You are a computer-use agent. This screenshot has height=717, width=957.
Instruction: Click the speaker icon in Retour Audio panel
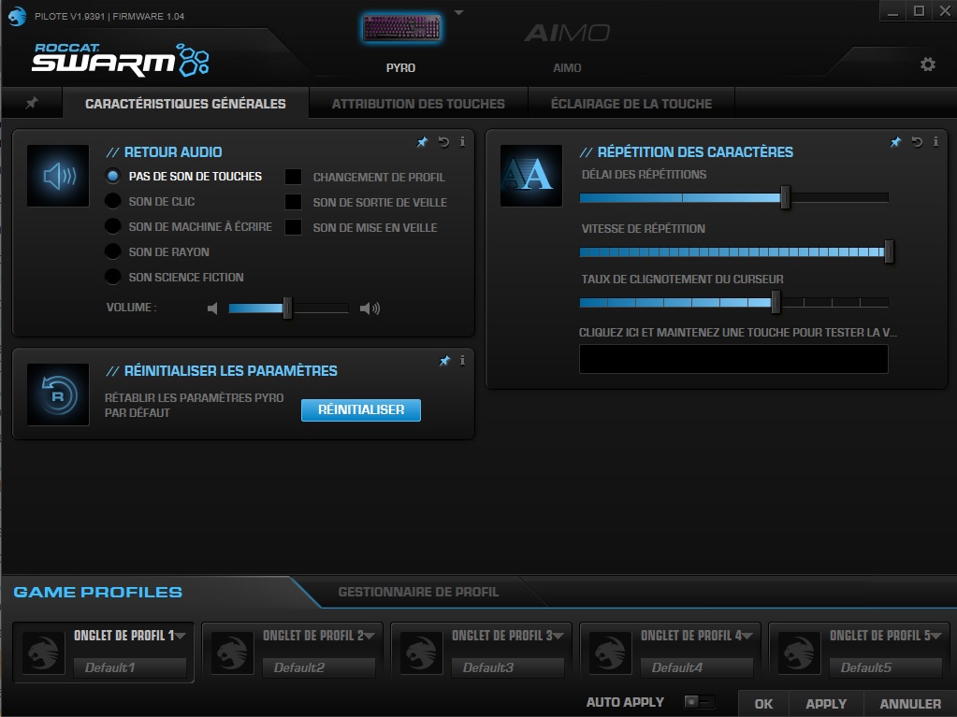(57, 176)
